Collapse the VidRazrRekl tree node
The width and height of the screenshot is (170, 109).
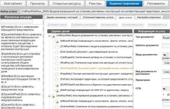[x=49, y=36]
